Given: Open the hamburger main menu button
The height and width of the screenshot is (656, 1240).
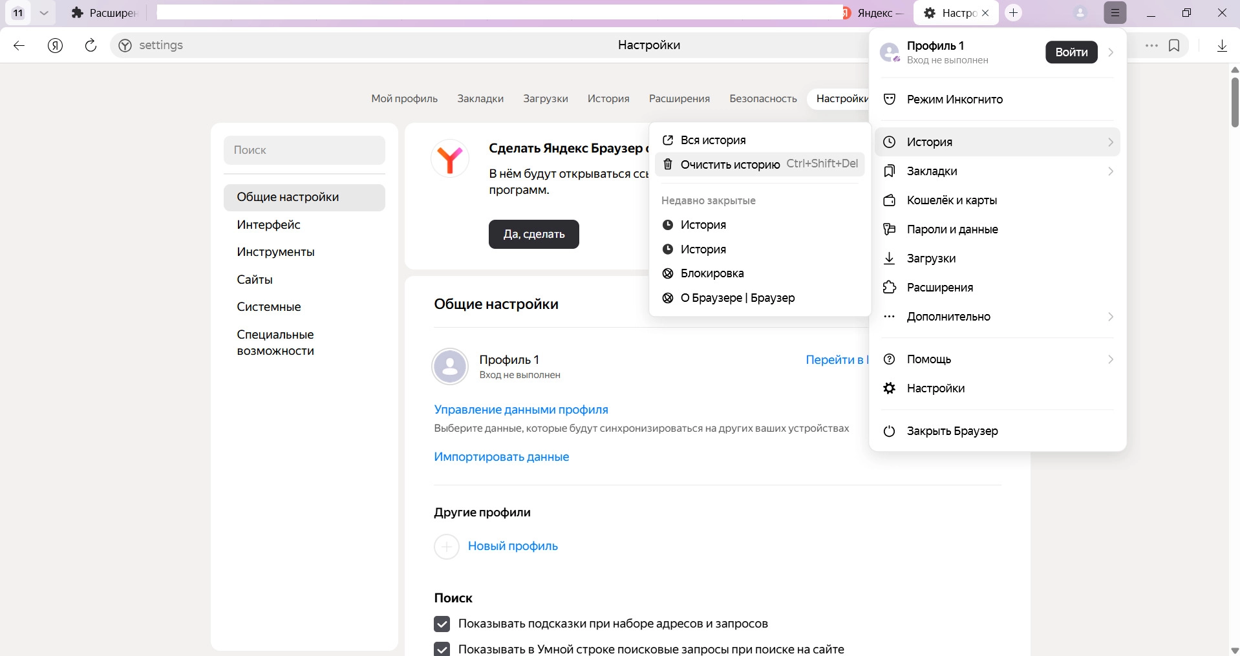Looking at the screenshot, I should point(1115,13).
